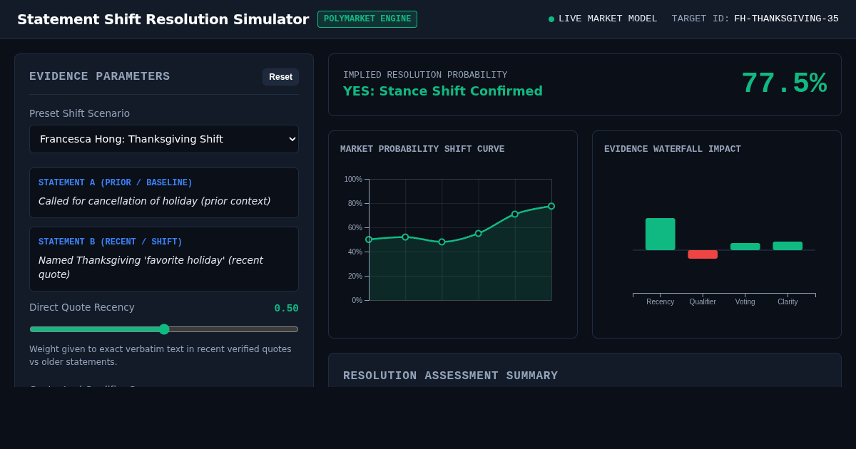
Task: Click the 100% y-axis label
Action: coord(353,179)
